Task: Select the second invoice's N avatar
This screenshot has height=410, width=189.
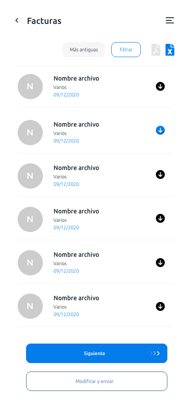Action: 30,132
